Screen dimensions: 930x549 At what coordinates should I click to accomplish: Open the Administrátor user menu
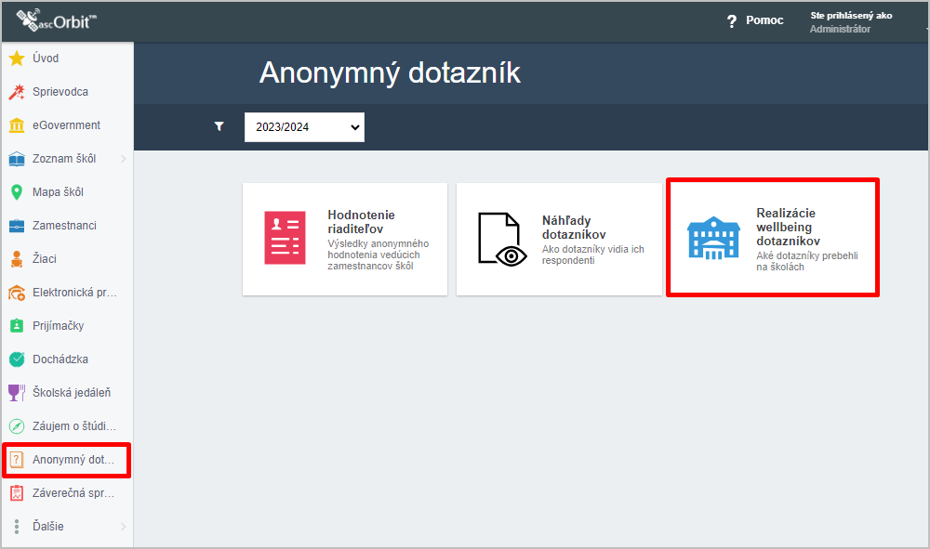click(x=851, y=22)
